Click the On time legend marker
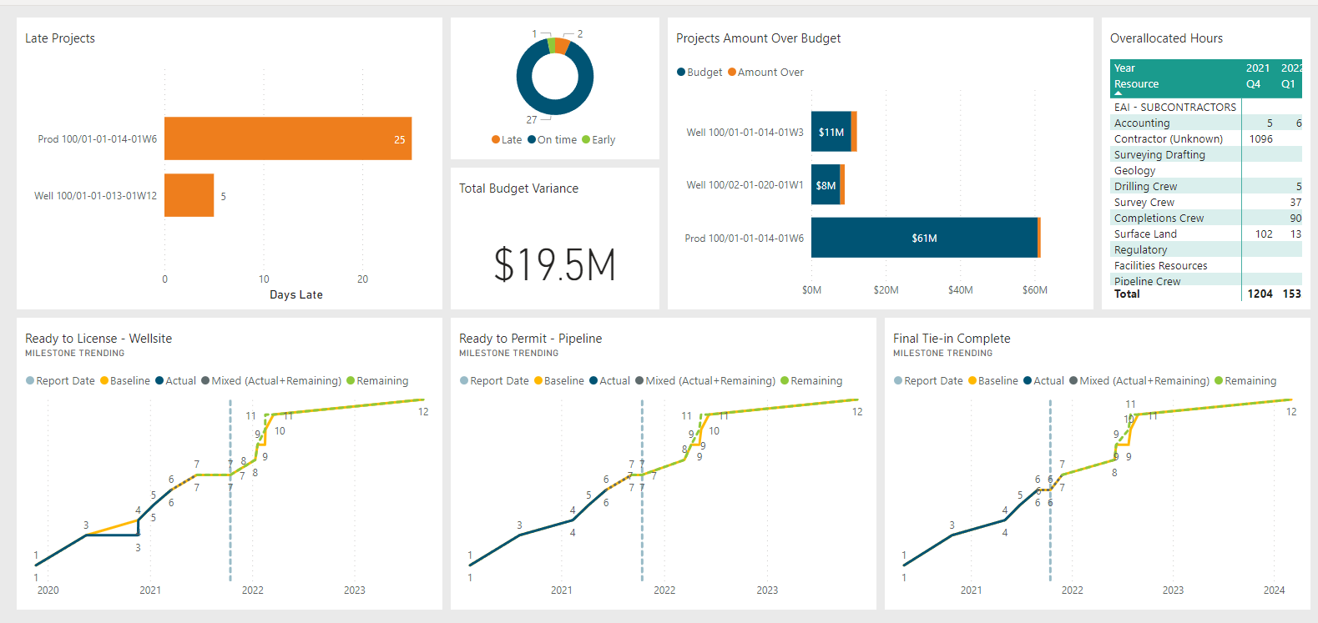1318x623 pixels. [532, 140]
